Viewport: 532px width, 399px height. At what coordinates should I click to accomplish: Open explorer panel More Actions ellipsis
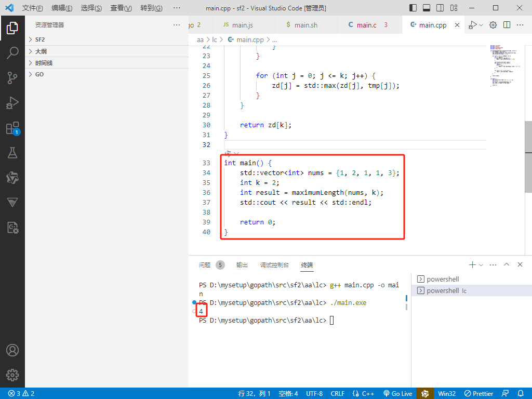coord(177,25)
